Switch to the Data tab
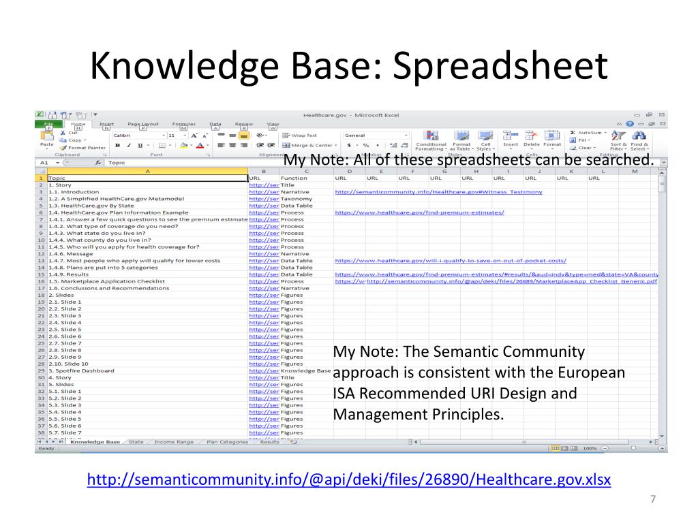This screenshot has height=523, width=698. tap(215, 125)
